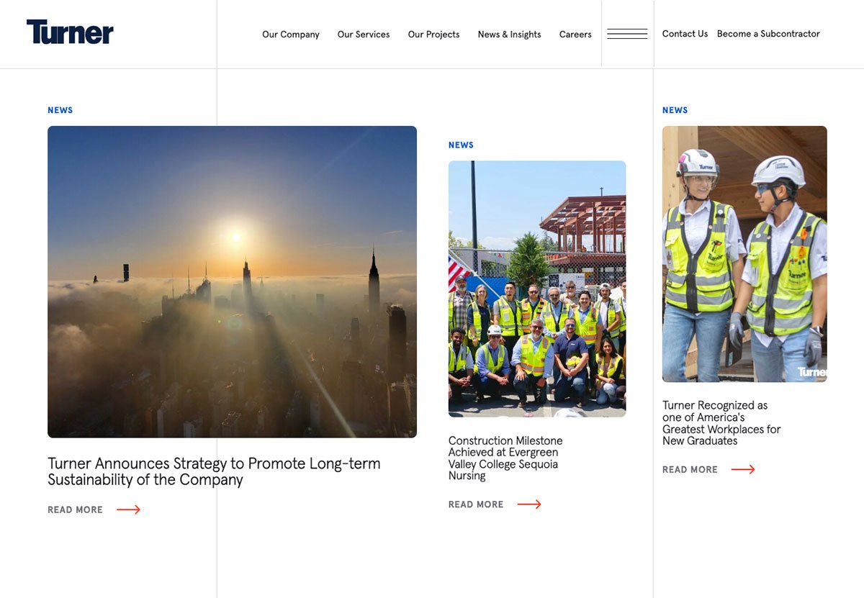Viewport: 864px width, 598px height.
Task: Open the hamburger menu icon
Action: (x=627, y=34)
